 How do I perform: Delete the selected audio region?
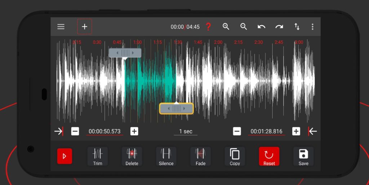(132, 156)
